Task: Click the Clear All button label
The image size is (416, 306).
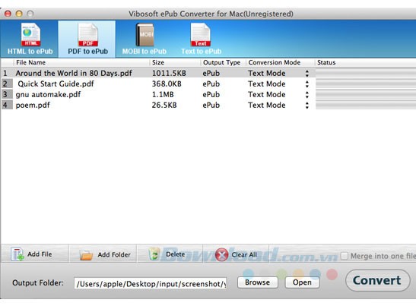Action: (x=244, y=254)
